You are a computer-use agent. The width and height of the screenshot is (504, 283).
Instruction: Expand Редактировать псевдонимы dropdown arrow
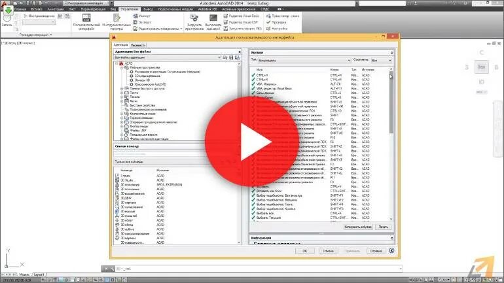(181, 29)
